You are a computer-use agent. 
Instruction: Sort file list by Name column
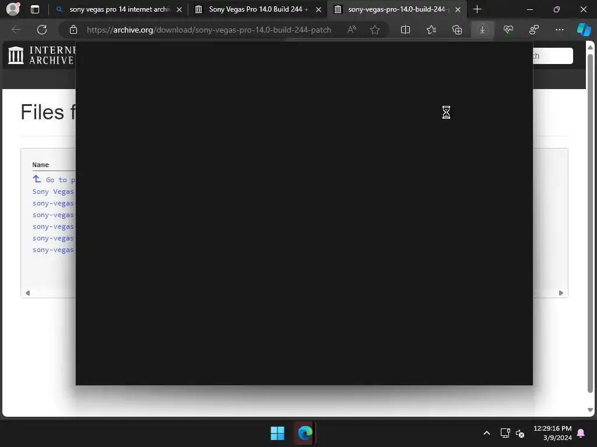point(40,165)
